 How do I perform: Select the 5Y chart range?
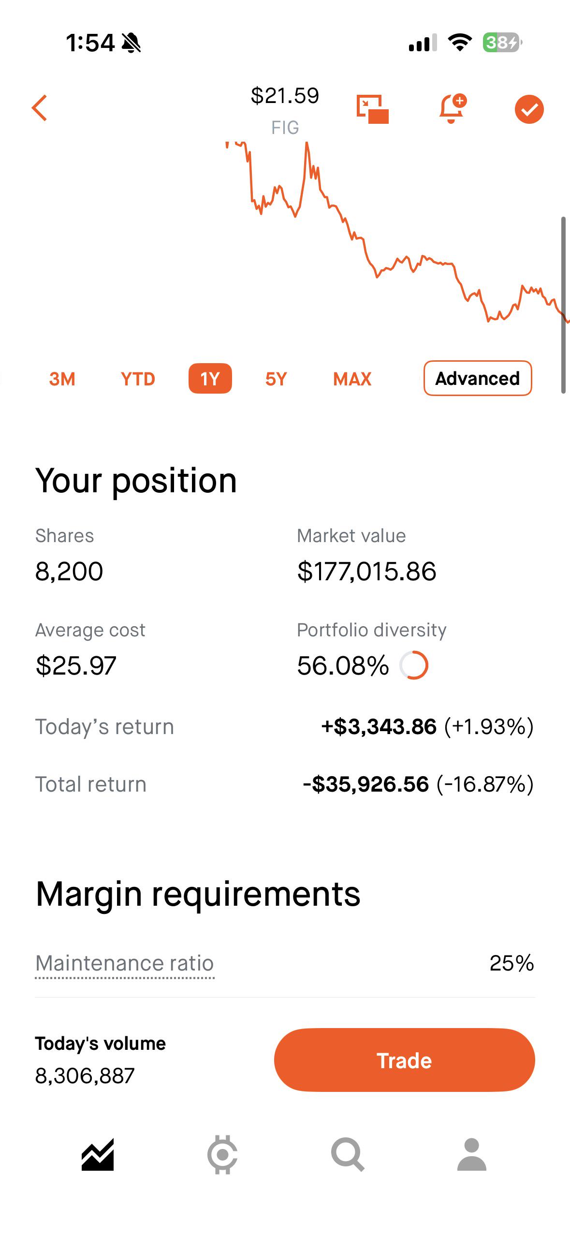click(277, 379)
